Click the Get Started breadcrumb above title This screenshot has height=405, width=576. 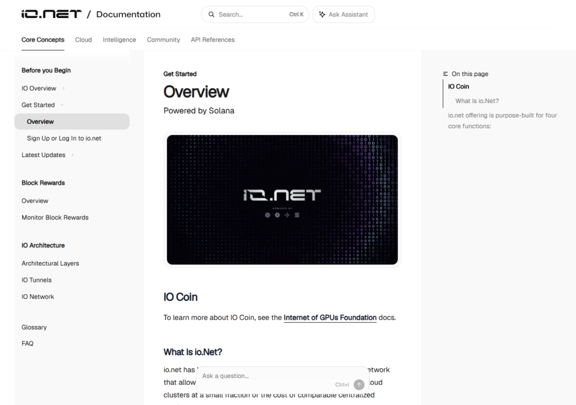click(x=180, y=74)
